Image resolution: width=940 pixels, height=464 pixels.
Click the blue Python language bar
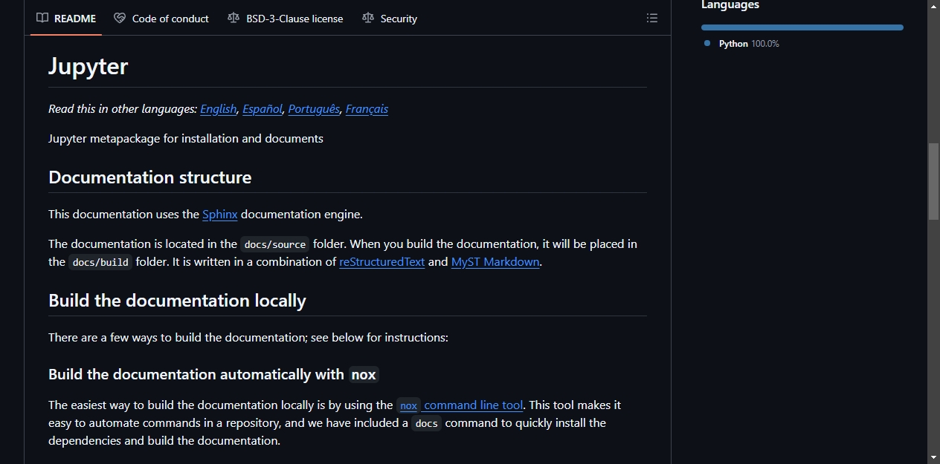pos(802,27)
